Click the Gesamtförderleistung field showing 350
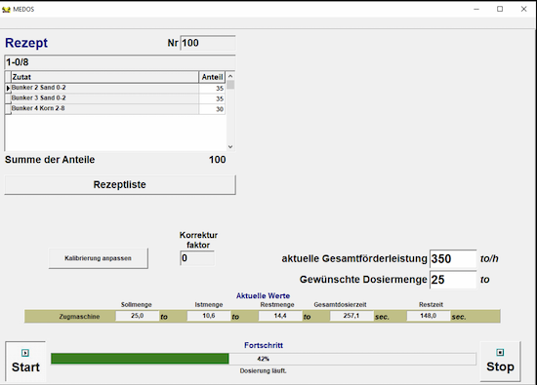Screen dimensions: 537x385 tap(453, 259)
